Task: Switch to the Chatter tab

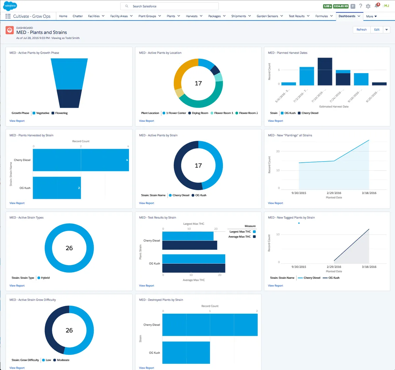Action: point(78,16)
